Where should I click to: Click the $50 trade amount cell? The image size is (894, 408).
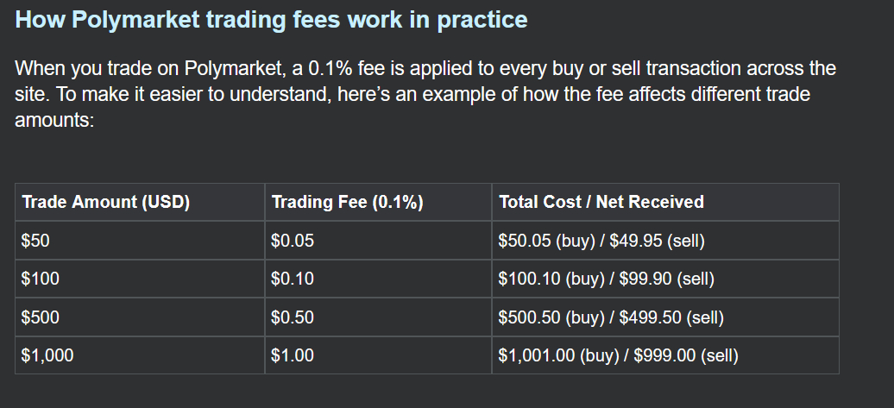coord(36,241)
